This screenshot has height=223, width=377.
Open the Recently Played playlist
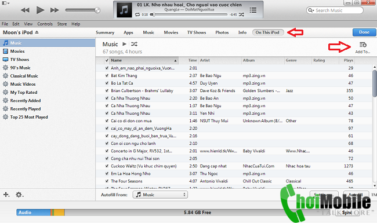[48, 109]
